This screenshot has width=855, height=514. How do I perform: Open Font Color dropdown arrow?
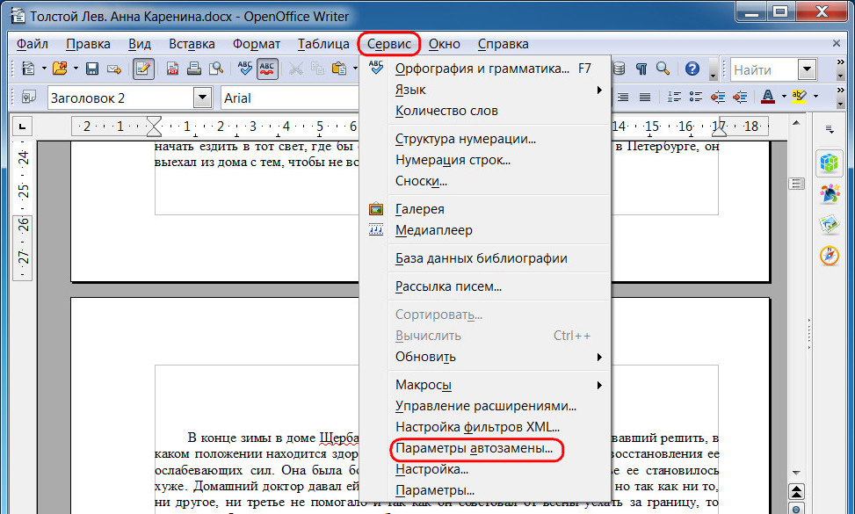coord(784,97)
